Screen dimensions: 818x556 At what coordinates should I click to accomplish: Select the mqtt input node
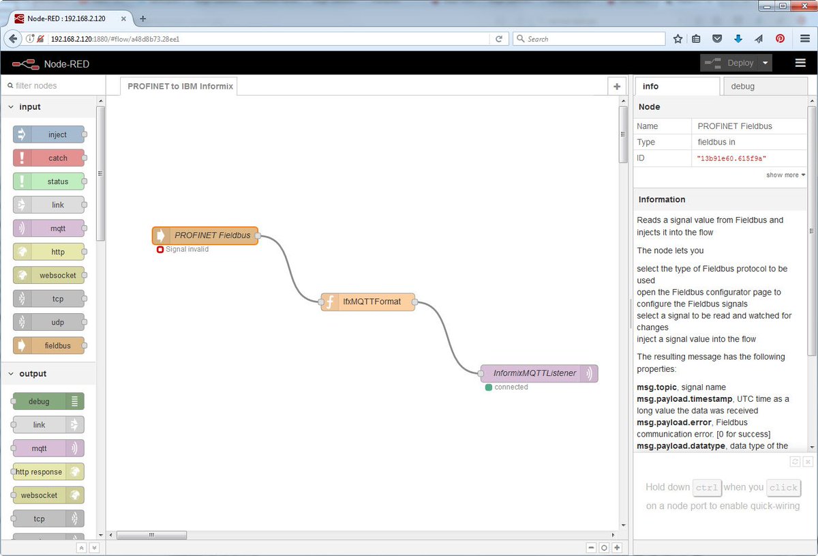pos(49,229)
